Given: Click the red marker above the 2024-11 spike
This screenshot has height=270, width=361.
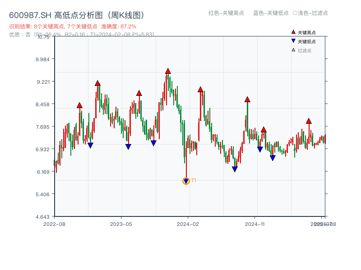Looking at the screenshot, I should 247,99.
